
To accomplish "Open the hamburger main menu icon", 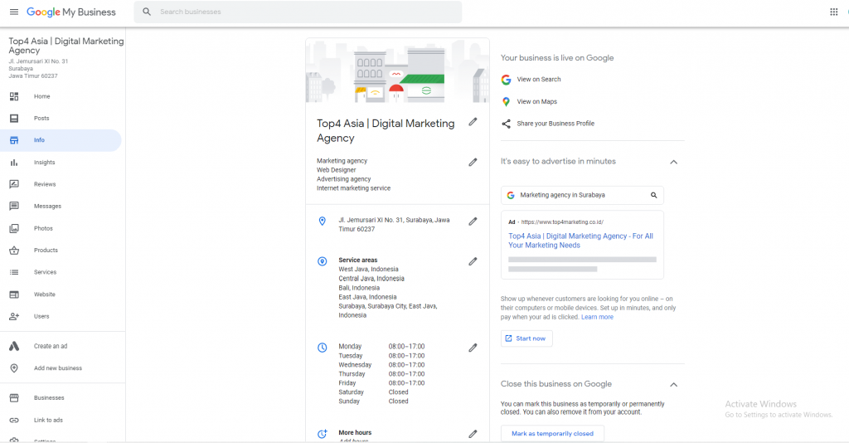I will 13,12.
